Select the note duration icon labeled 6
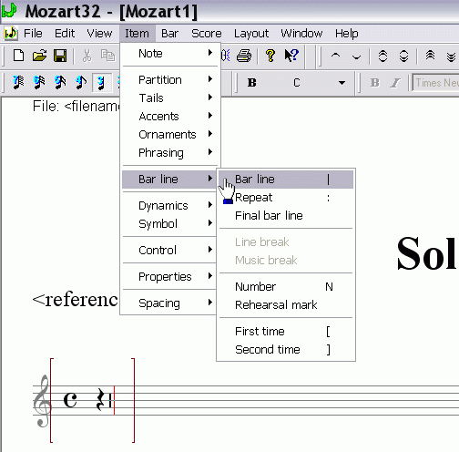Screen dimensions: 459x452 39,82
